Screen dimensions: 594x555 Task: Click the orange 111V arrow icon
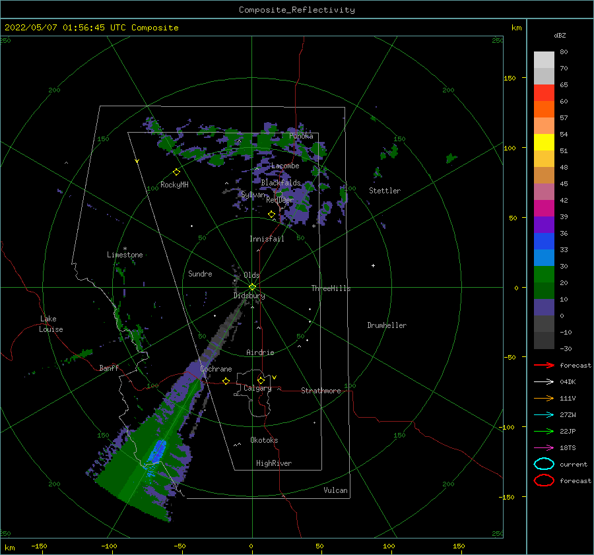544,398
